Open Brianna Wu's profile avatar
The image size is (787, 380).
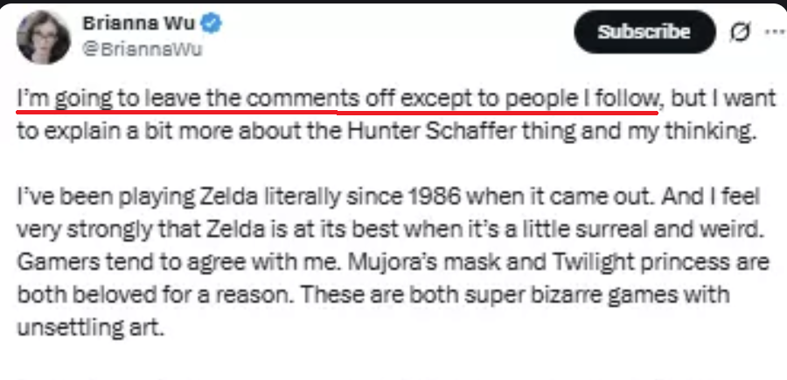click(x=43, y=37)
